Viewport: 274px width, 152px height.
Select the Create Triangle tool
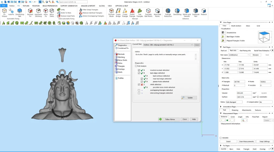pyautogui.click(x=125, y=13)
